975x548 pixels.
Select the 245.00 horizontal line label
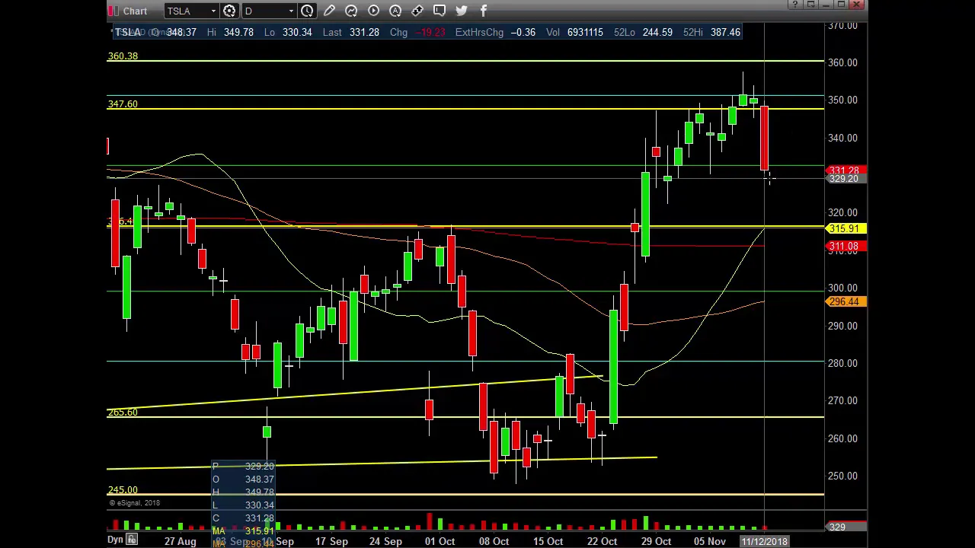(123, 489)
